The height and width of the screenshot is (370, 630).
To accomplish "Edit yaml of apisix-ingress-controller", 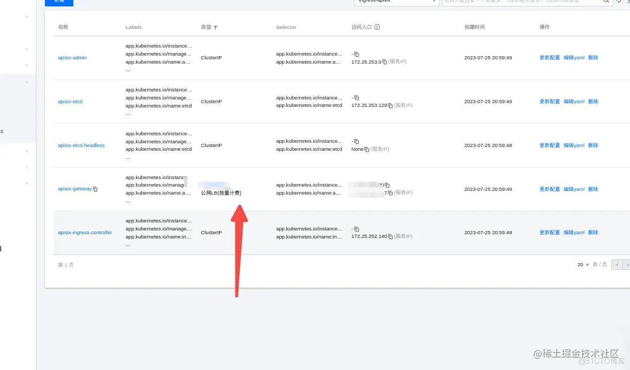I will pyautogui.click(x=574, y=233).
